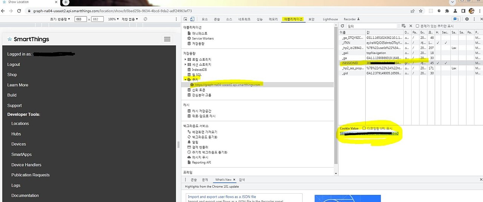Switch to the 요소 DevTools tab
This screenshot has width=483, height=202.
click(x=205, y=19)
